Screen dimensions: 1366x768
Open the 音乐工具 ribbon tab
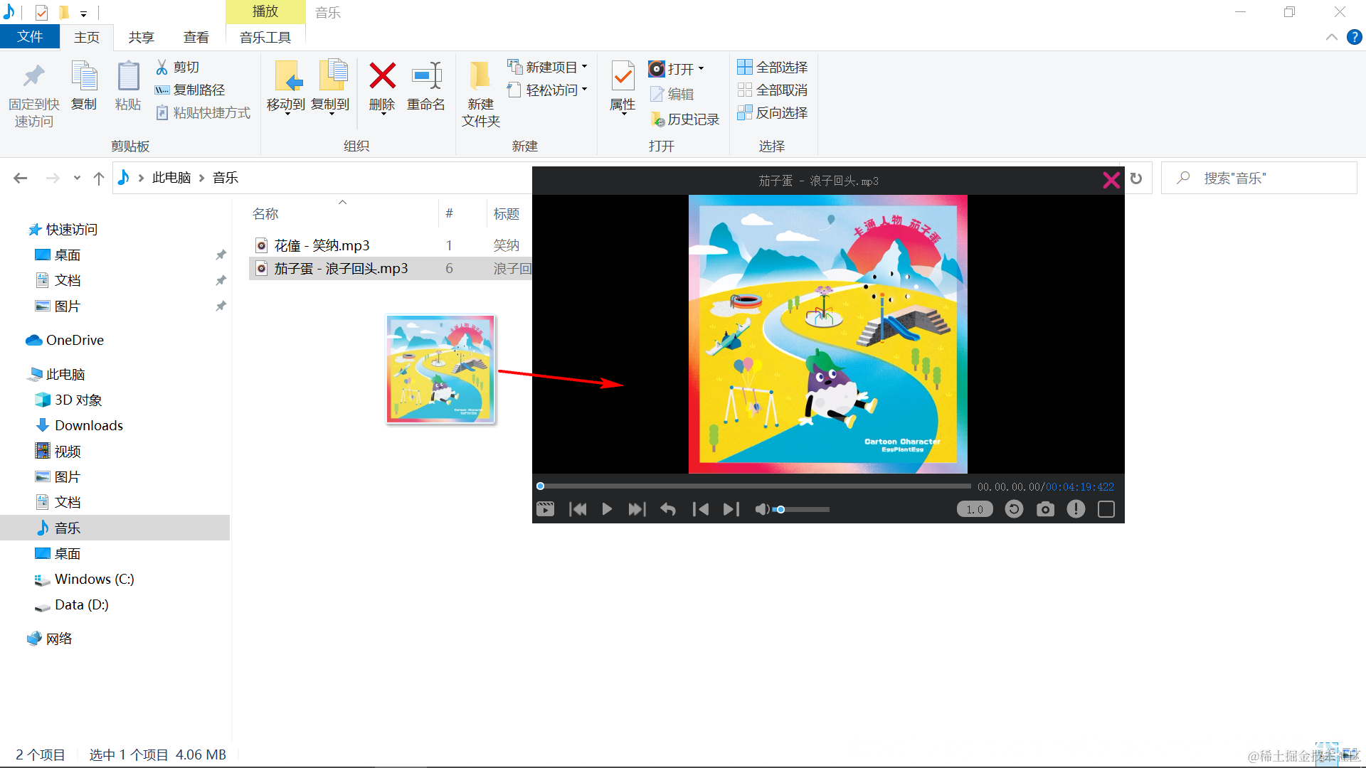click(265, 37)
